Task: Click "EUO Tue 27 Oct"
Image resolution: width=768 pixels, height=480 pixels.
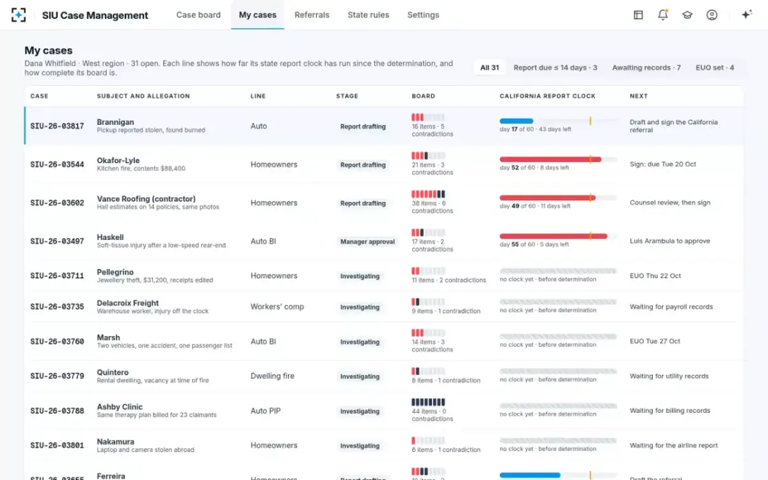Action: [655, 341]
